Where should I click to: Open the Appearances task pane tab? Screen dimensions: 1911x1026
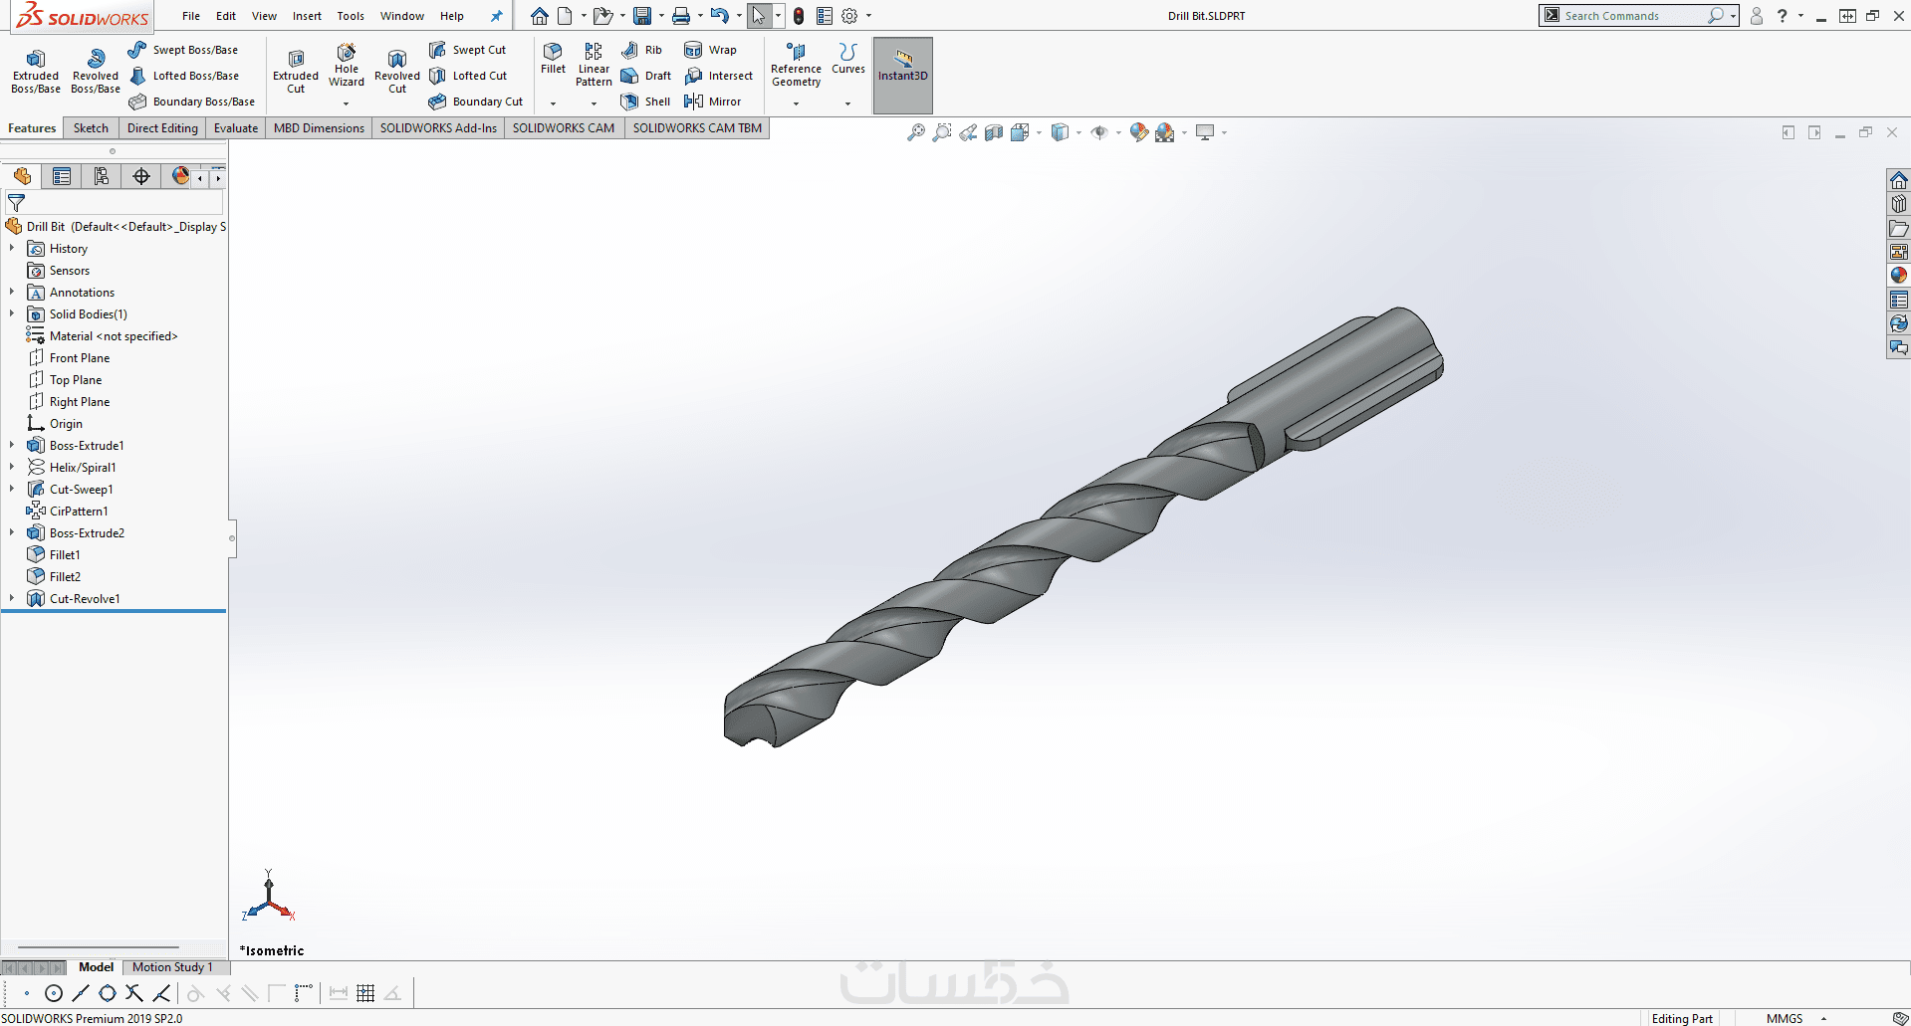click(x=1899, y=276)
